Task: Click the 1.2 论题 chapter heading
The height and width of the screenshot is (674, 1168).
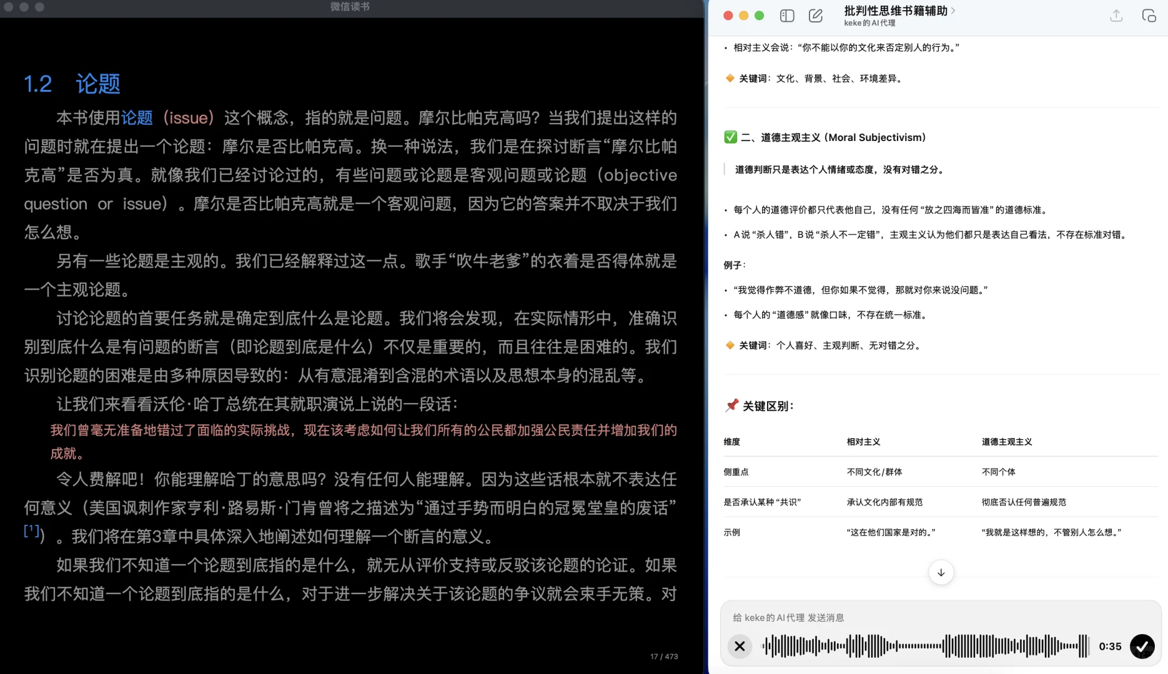Action: click(x=72, y=84)
